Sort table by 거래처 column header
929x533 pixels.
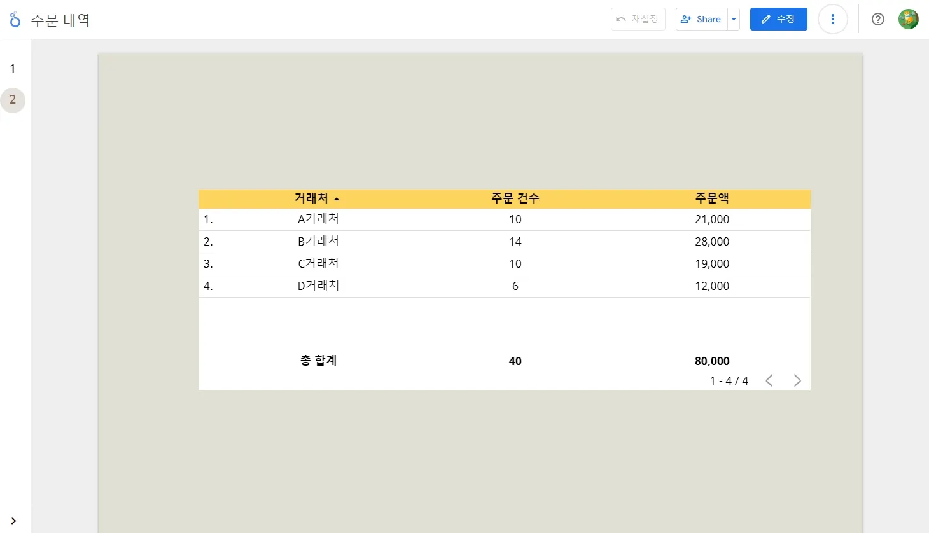point(311,198)
